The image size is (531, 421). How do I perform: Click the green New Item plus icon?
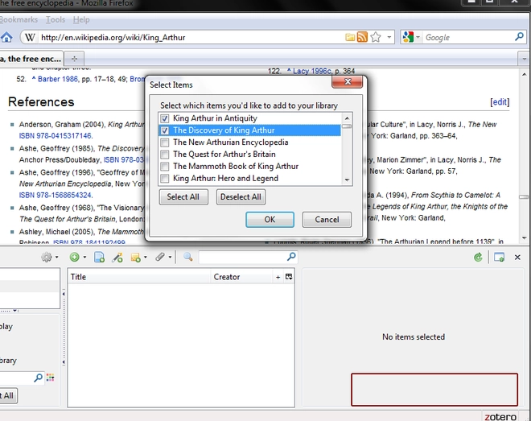(x=74, y=258)
